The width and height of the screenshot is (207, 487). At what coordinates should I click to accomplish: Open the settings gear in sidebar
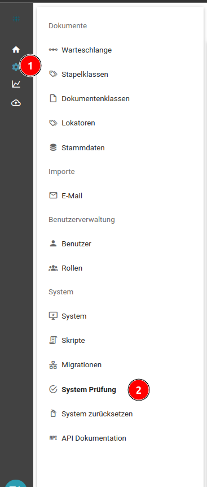point(15,67)
